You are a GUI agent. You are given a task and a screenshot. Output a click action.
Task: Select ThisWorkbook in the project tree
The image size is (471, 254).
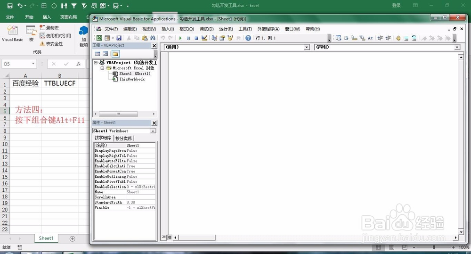[x=131, y=79]
